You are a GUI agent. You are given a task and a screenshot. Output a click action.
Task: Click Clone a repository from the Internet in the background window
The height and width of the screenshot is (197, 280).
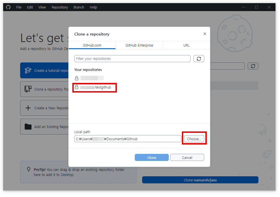pos(44,89)
